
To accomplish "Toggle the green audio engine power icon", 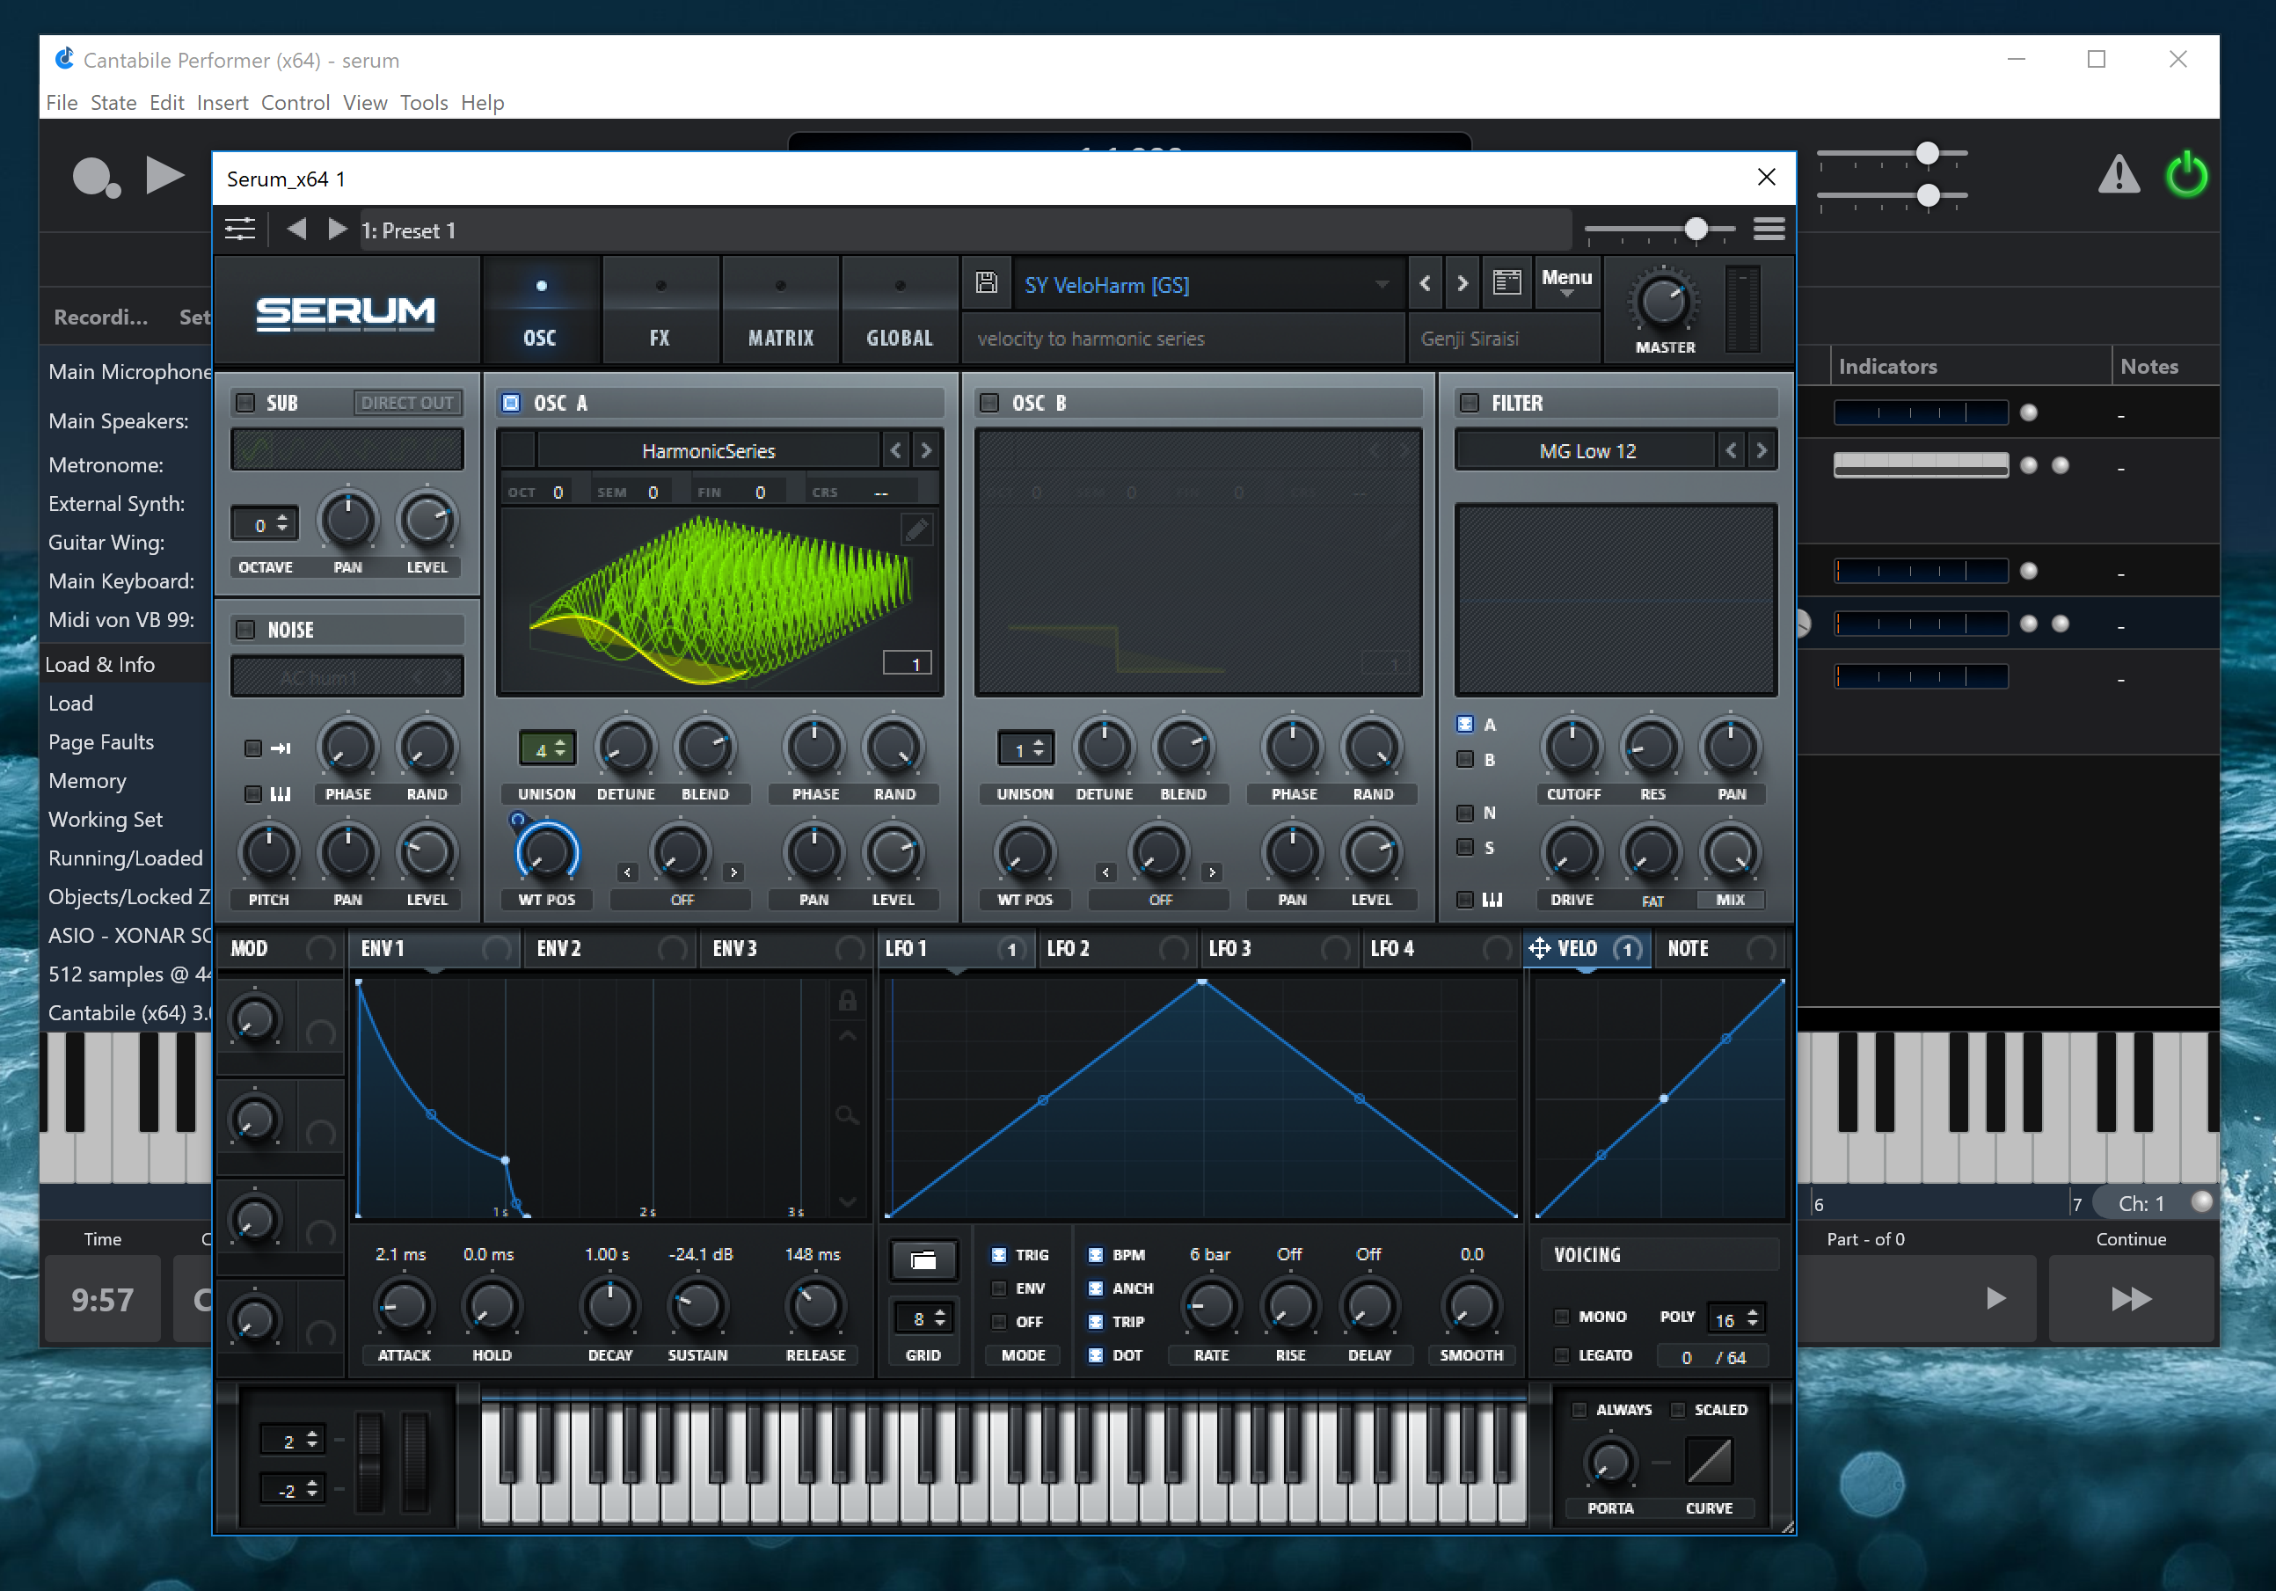I will pyautogui.click(x=2185, y=174).
